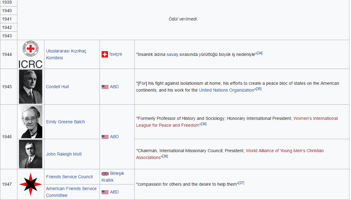Open the ICRC Red Cross logo image
The height and width of the screenshot is (200, 351).
pos(30,54)
